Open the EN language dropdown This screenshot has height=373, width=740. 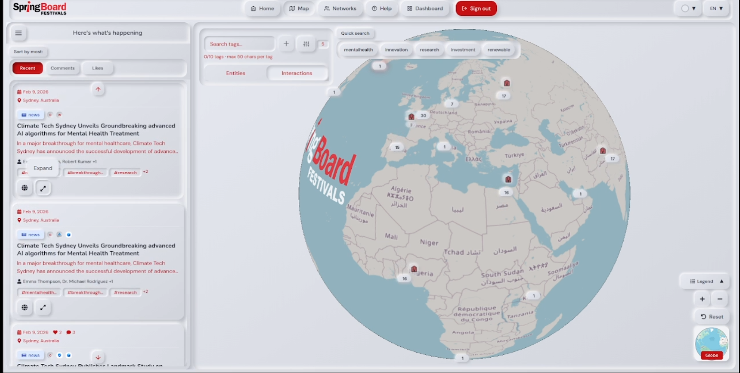[x=716, y=8]
